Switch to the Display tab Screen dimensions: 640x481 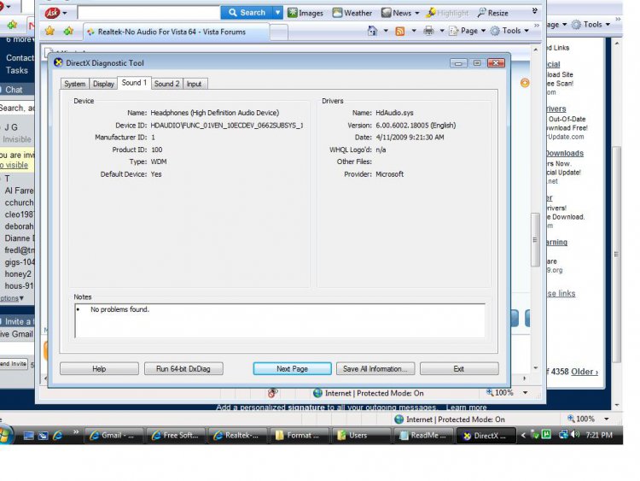pos(103,84)
